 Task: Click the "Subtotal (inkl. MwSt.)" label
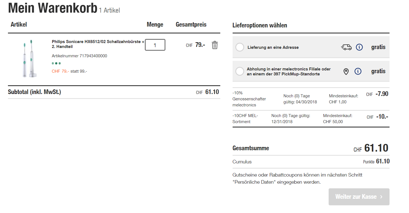(x=35, y=92)
